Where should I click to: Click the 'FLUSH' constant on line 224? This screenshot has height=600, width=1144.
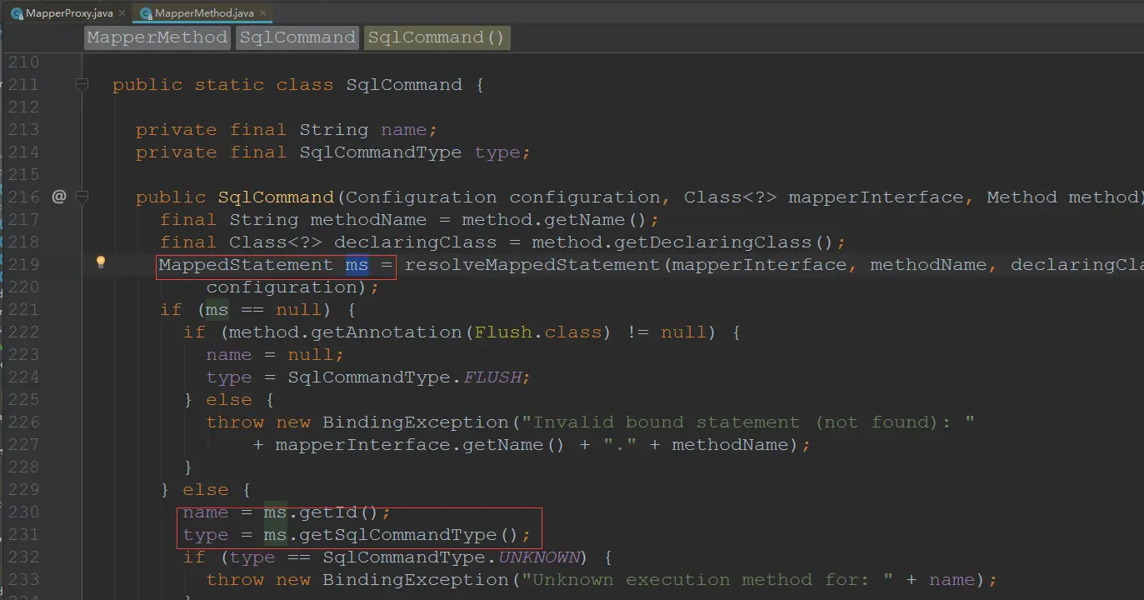pyautogui.click(x=492, y=377)
